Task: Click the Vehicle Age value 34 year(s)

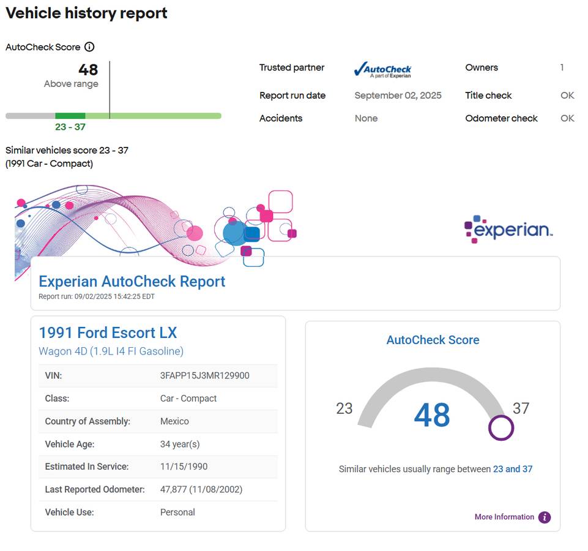Action: tap(180, 444)
